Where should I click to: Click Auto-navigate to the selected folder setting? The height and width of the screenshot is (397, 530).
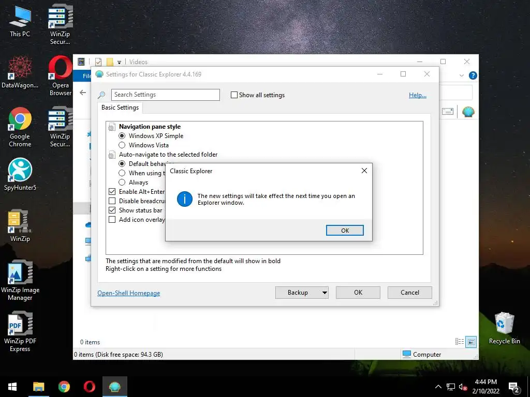(168, 155)
